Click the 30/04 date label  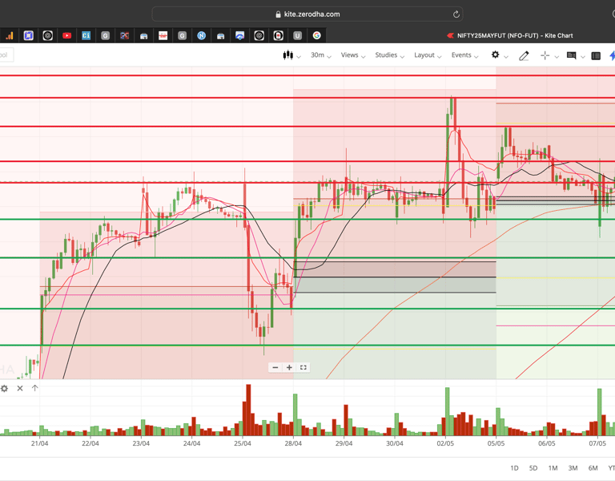(x=395, y=443)
